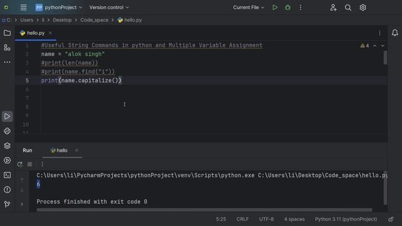Click the python.exe command line in console

point(212,175)
